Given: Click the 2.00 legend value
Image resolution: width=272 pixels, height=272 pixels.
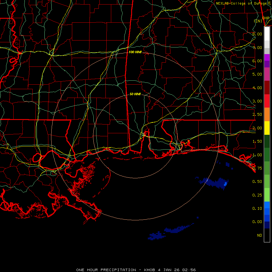Looking at the screenshot, I should (257, 128).
